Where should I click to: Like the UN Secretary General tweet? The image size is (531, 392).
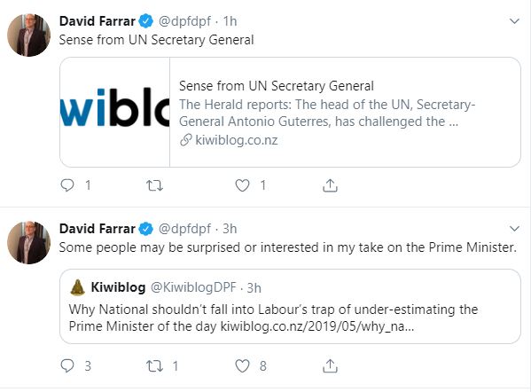tap(242, 185)
